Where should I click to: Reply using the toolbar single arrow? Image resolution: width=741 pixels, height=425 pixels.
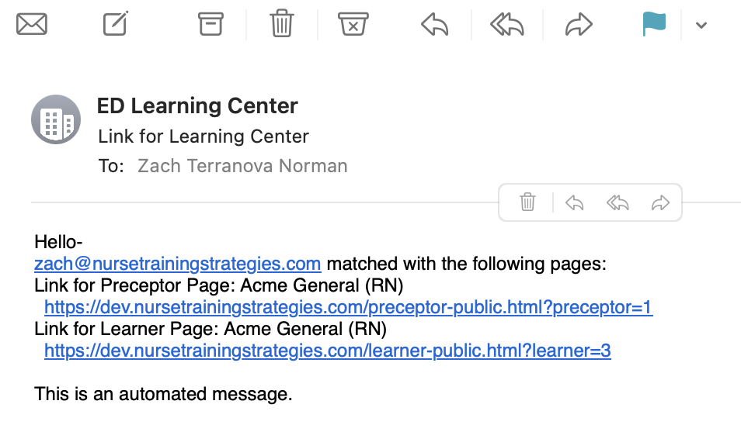[434, 25]
